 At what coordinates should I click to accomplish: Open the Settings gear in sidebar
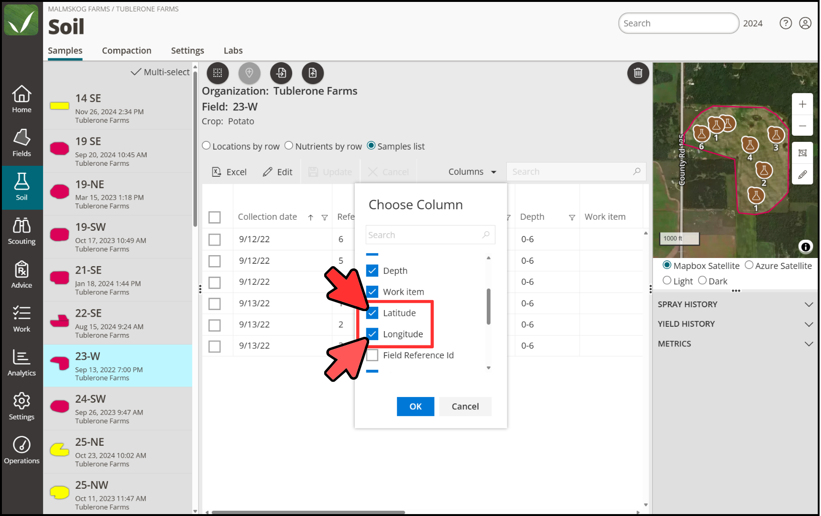point(22,407)
